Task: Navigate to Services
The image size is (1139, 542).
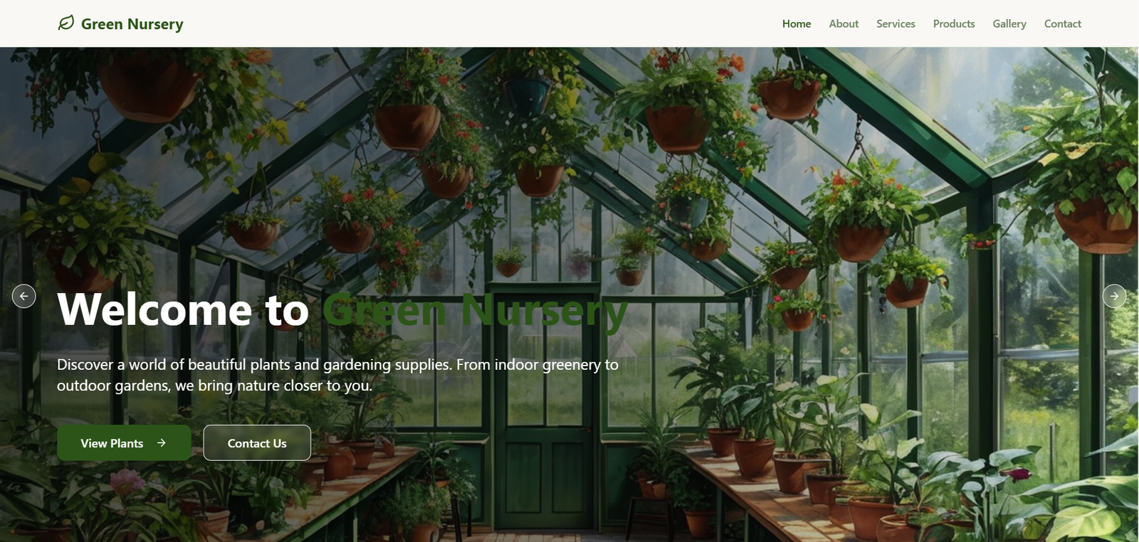Action: pos(896,23)
